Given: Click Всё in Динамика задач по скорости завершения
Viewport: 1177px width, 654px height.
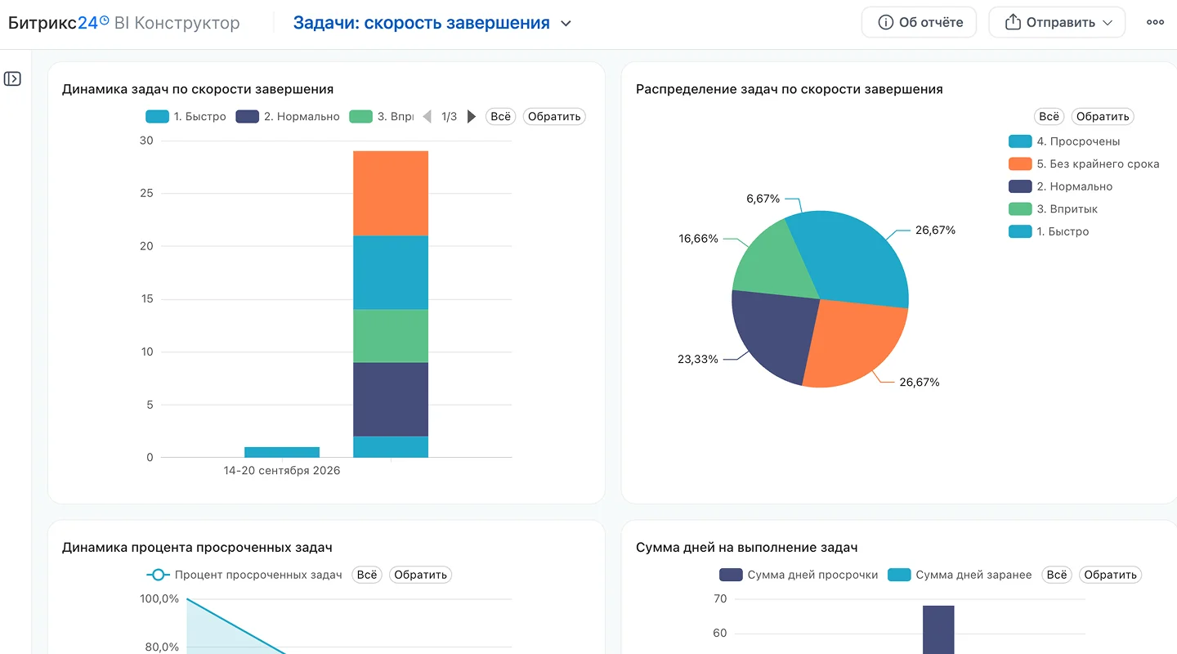Looking at the screenshot, I should [x=501, y=116].
